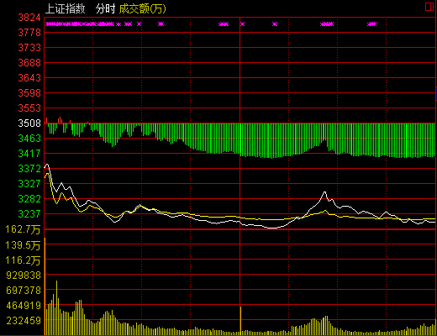This screenshot has height=336, width=437.
Task: Click the 3553 red price label
Action: 29,108
